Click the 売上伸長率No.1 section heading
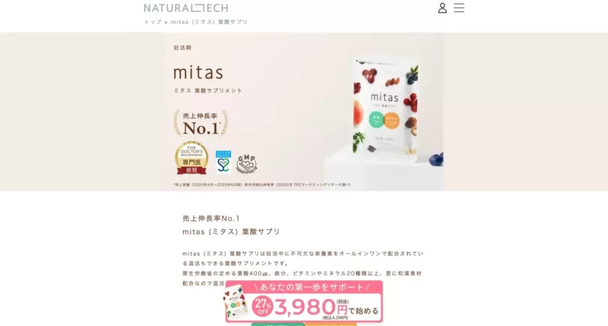This screenshot has width=608, height=326. coord(211,218)
